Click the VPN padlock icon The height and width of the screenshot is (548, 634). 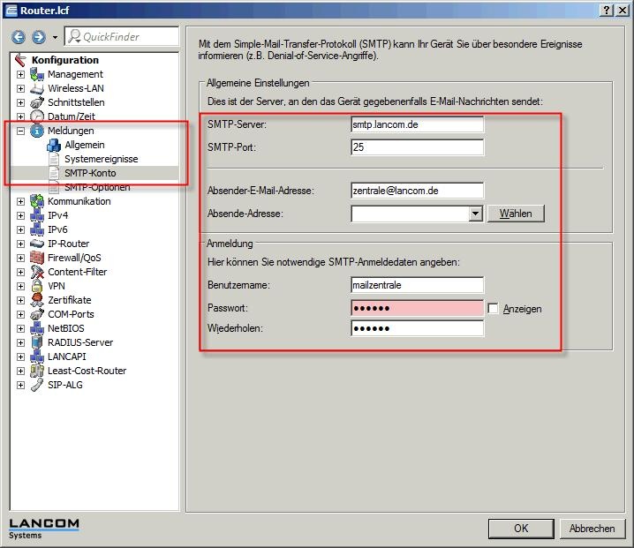tap(37, 286)
